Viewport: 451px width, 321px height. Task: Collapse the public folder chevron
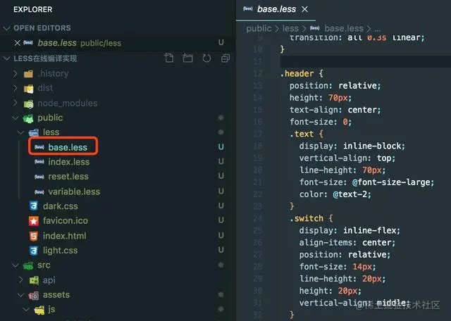[x=16, y=118]
